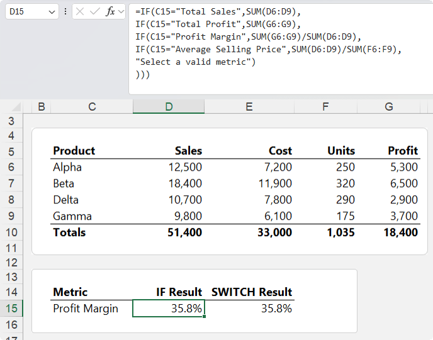
Task: Select row 5 header
Action: pyautogui.click(x=11, y=151)
